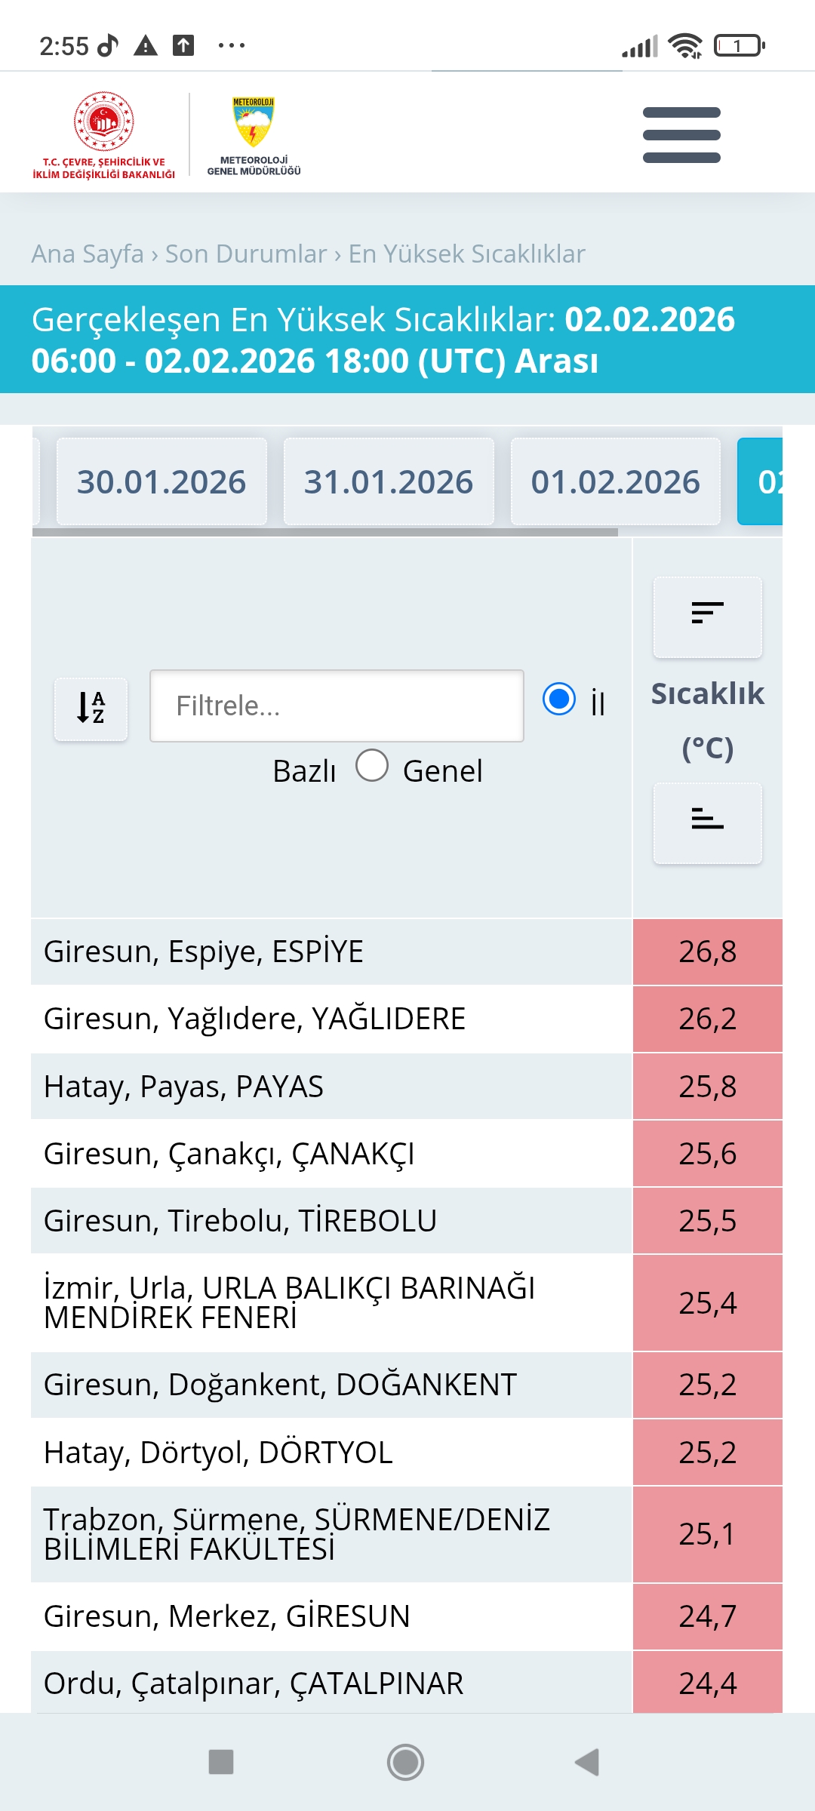Switch to the 30.01.2026 date tab
This screenshot has height=1811, width=815.
161,481
